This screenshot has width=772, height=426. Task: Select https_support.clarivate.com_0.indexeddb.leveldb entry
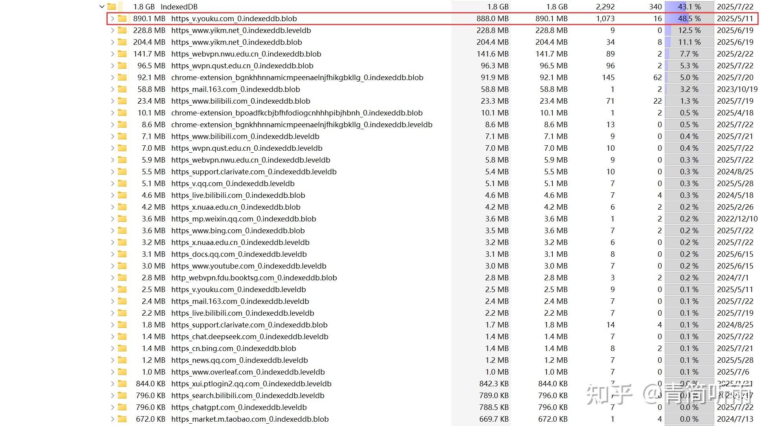[253, 172]
